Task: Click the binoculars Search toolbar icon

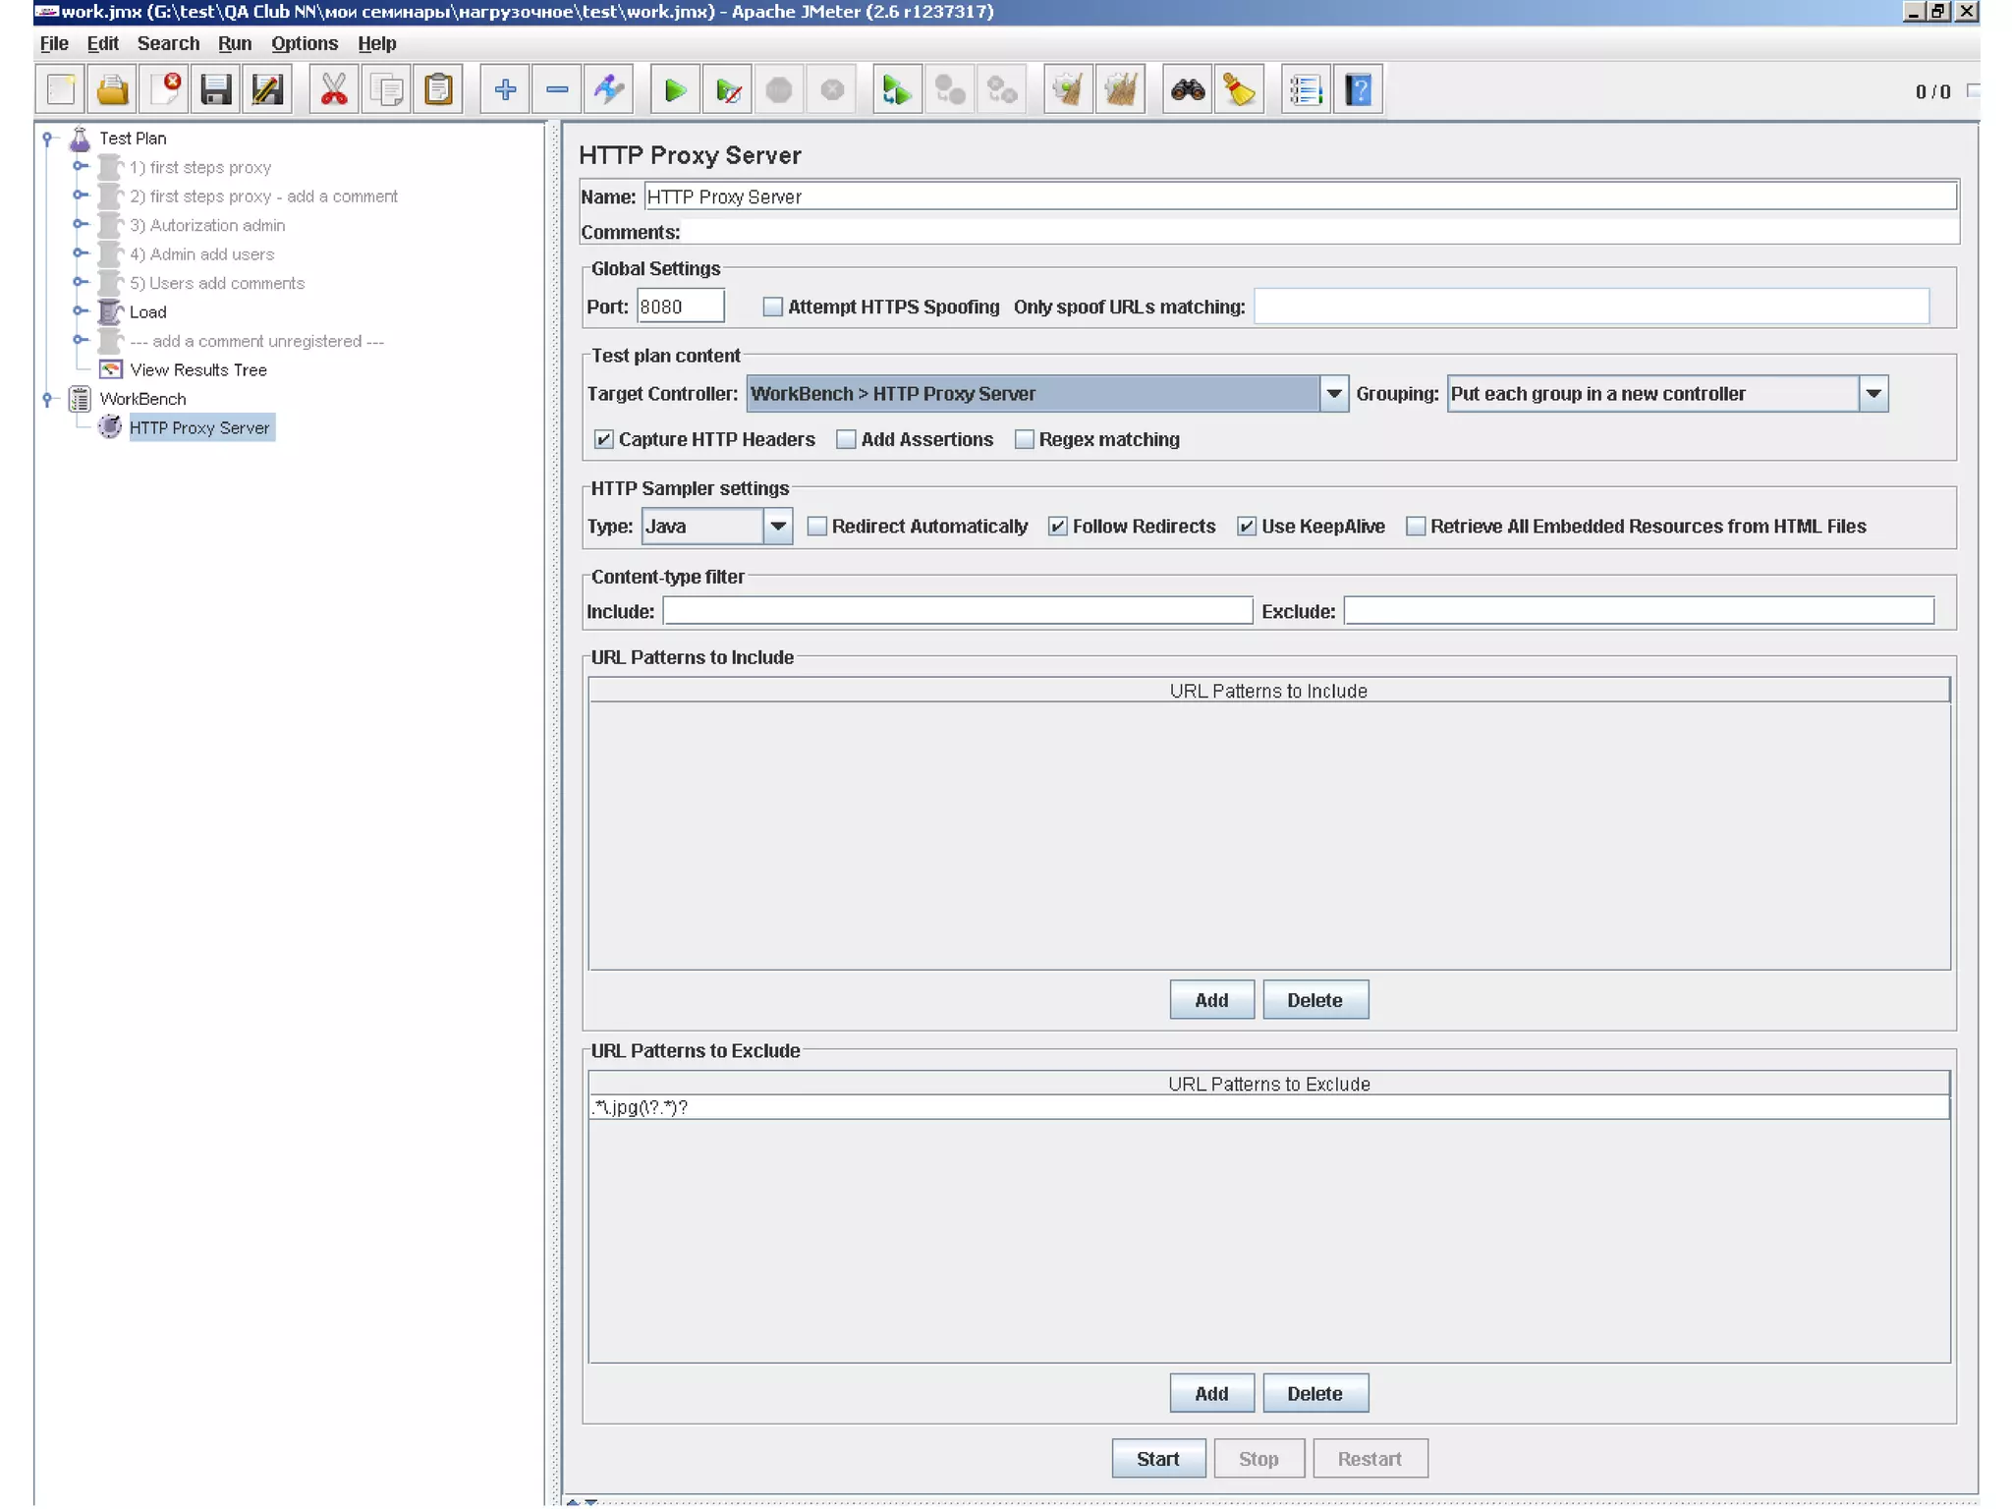Action: click(x=1187, y=90)
